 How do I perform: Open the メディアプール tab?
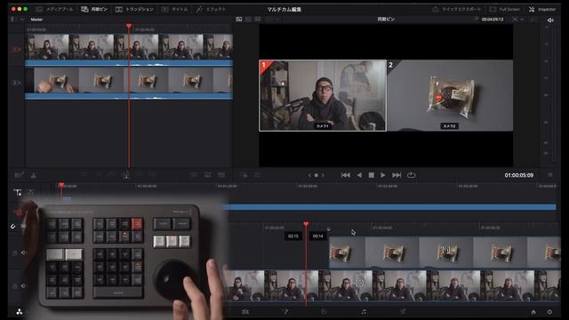point(54,9)
